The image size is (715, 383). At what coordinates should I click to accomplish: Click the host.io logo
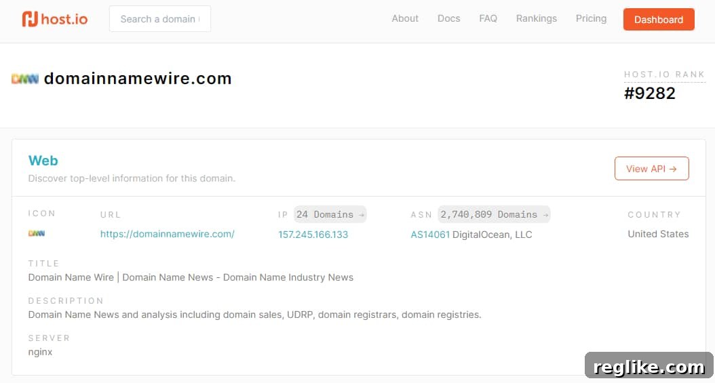pos(55,19)
